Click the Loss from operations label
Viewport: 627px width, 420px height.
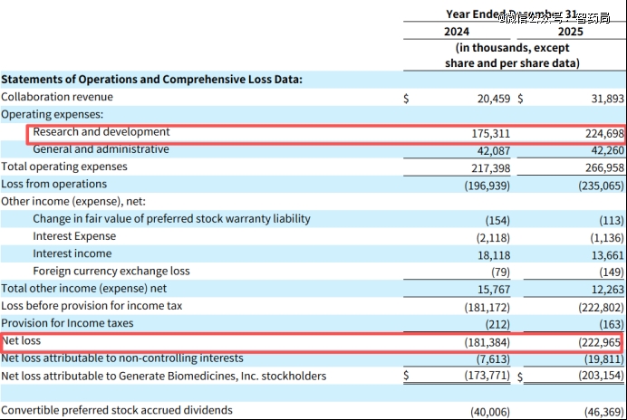(x=53, y=184)
